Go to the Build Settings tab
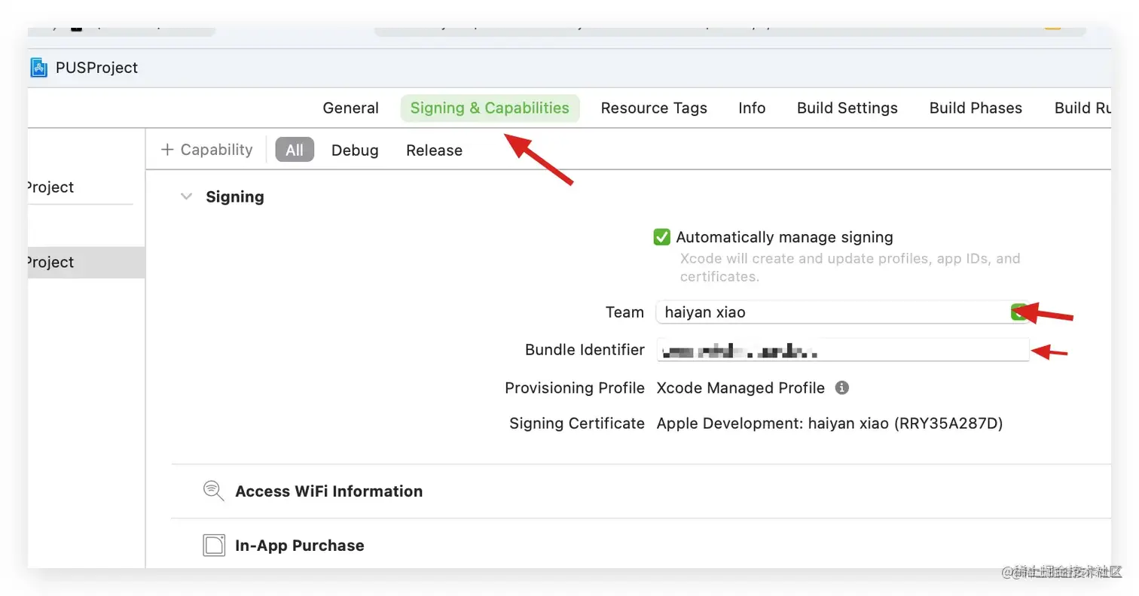 (847, 108)
